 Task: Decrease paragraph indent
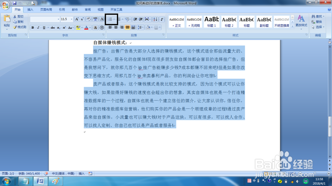(x=135, y=19)
